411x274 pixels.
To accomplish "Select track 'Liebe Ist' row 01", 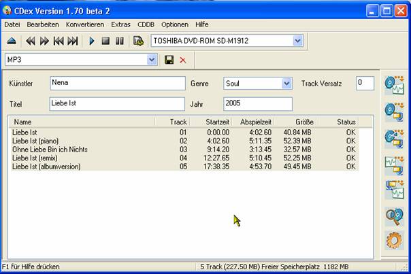I will pos(184,133).
